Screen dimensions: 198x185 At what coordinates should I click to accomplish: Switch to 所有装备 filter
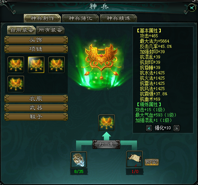[50, 30]
